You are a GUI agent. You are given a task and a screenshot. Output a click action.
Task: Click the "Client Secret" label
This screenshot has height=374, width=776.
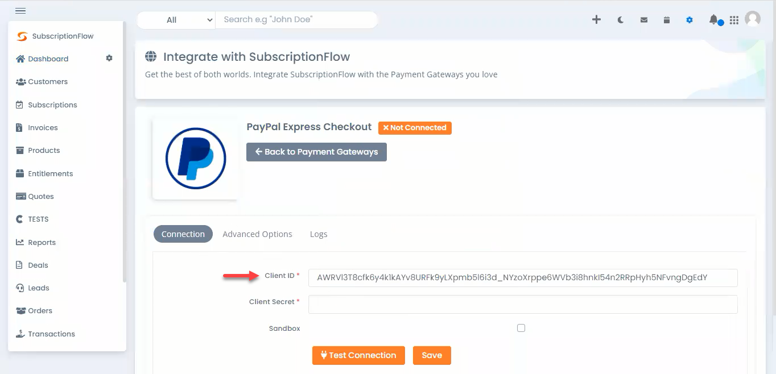272,302
